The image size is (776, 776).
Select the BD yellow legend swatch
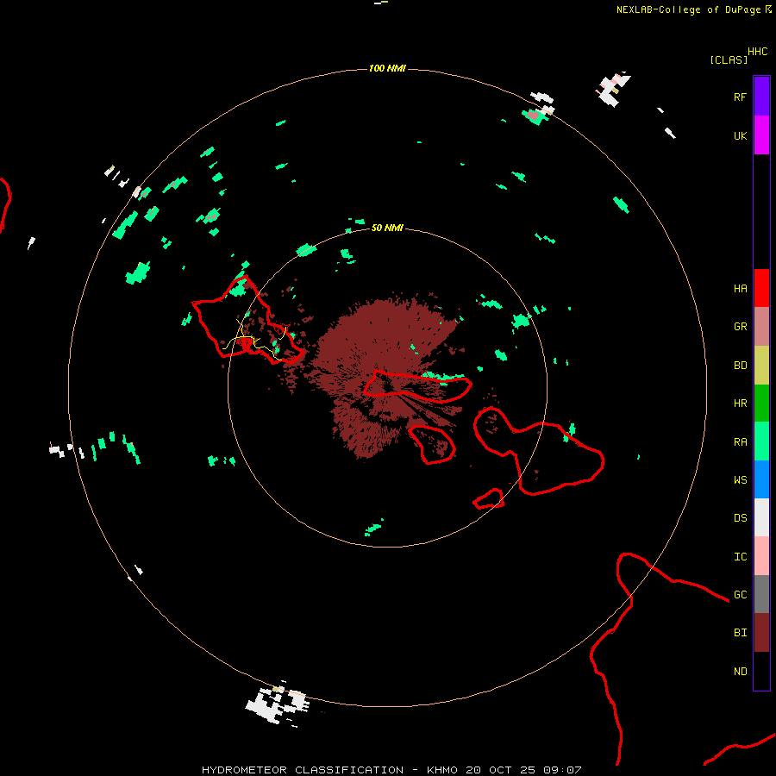[x=761, y=366]
